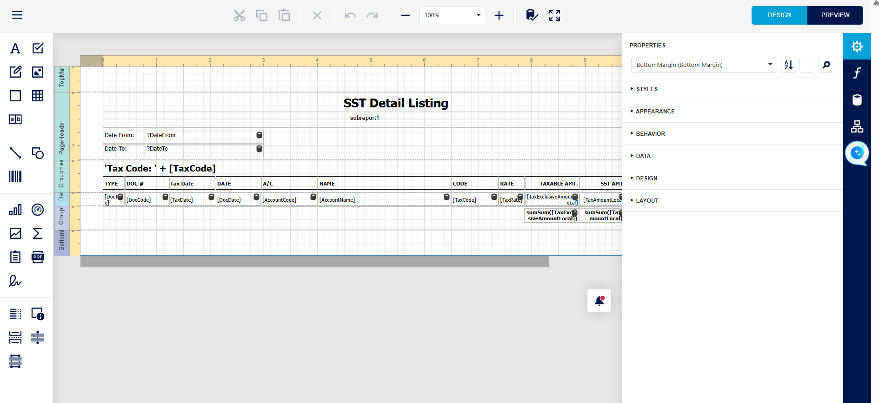This screenshot has height=403, width=879.
Task: Open the BottomMargin element selector dropdown
Action: 704,65
